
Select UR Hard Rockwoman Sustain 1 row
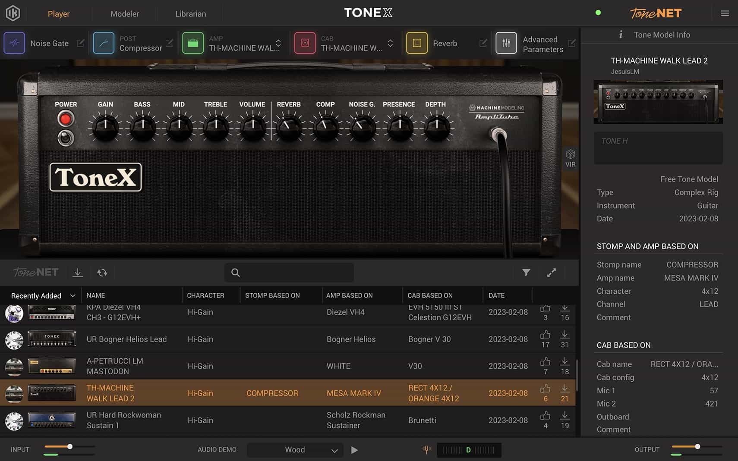[x=288, y=420]
